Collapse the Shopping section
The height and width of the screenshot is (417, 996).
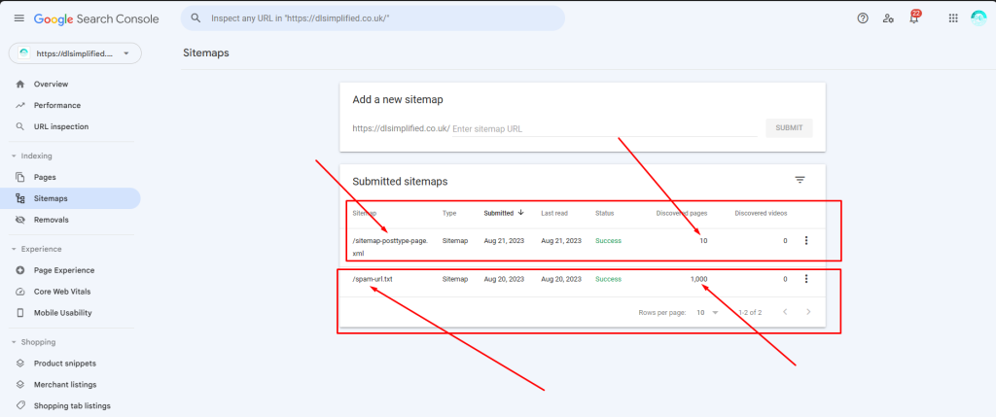[14, 342]
